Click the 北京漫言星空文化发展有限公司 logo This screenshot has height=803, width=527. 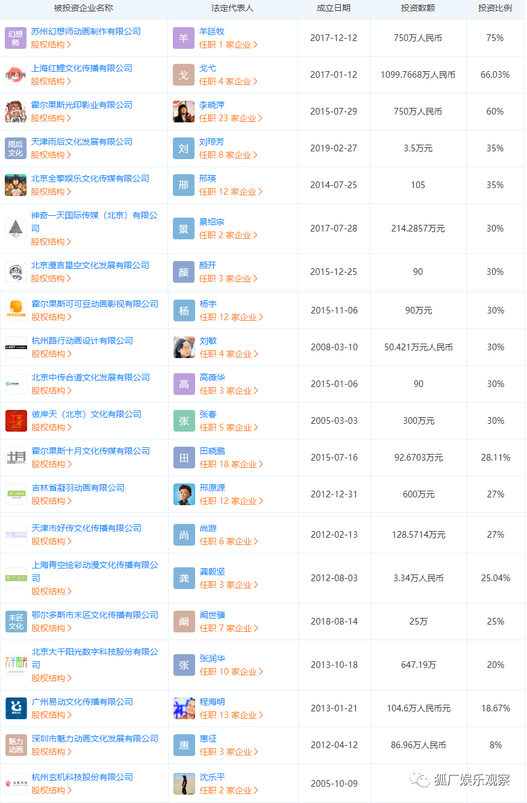pos(16,272)
